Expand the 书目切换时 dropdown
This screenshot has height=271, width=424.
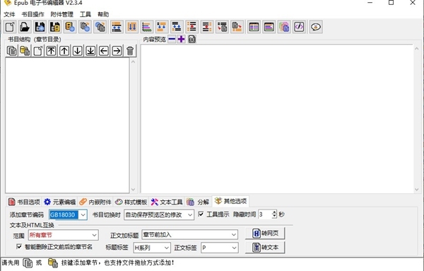[x=190, y=215]
